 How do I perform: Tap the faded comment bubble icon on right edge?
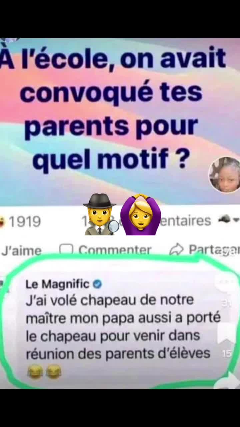tap(225, 282)
